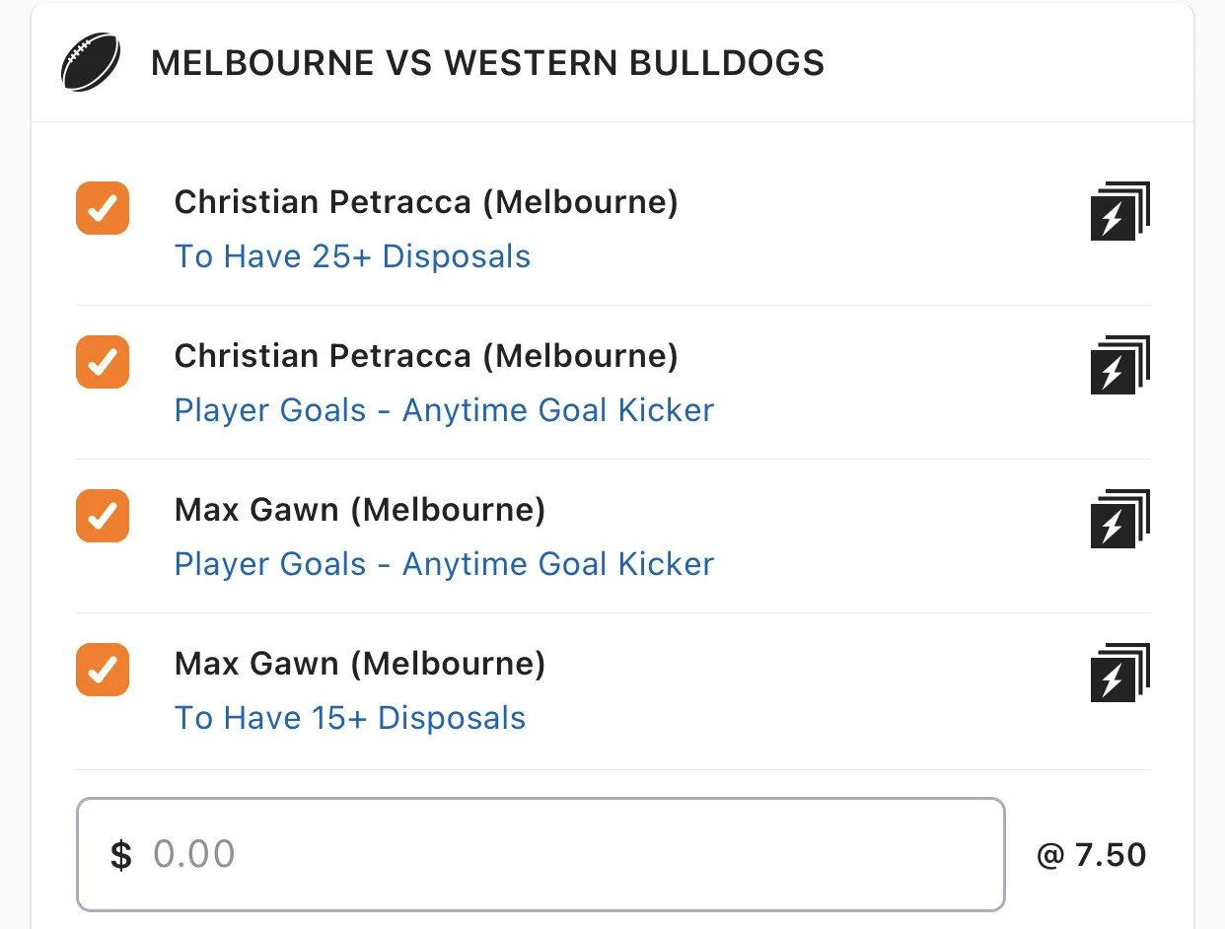The image size is (1225, 929).
Task: Open the "To Have 15+ Disposals" market link
Action: tap(350, 718)
